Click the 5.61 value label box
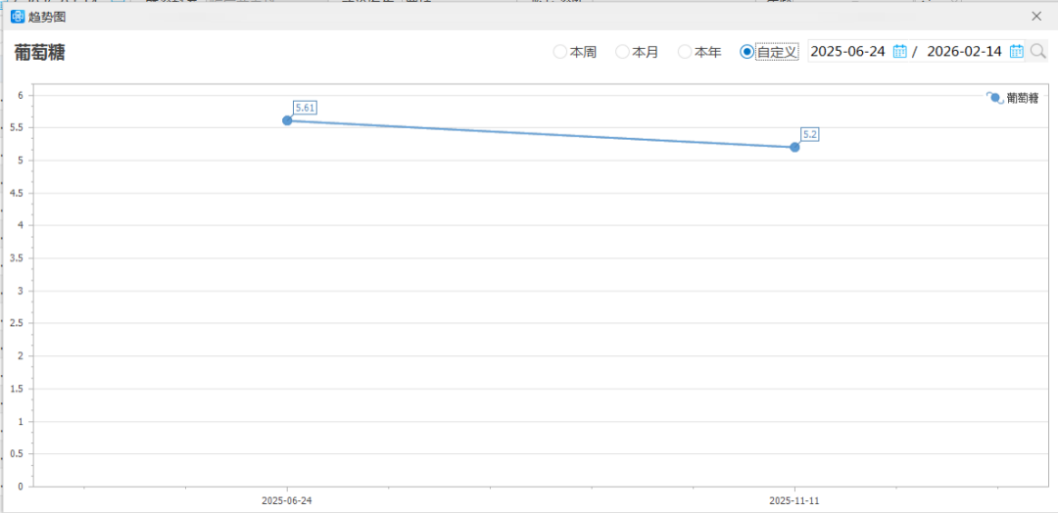Screen dimensions: 1058x513 click(305, 108)
